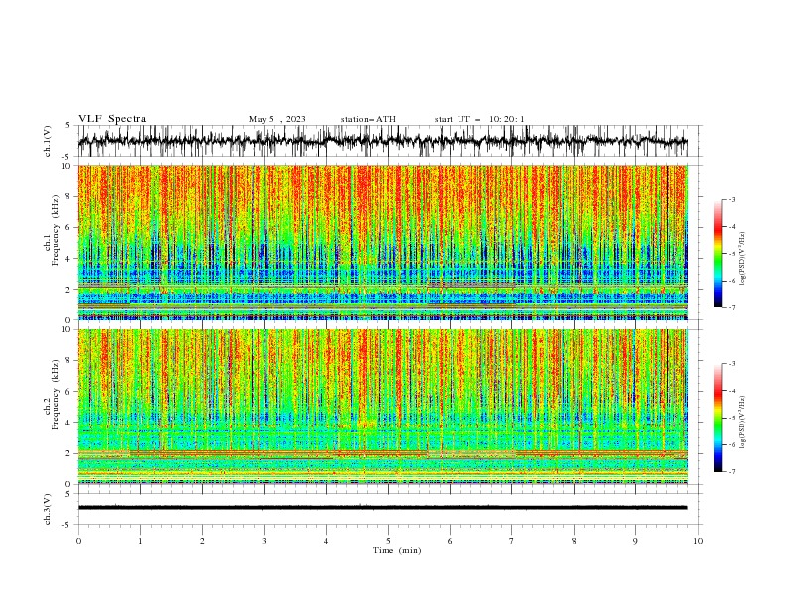The height and width of the screenshot is (607, 786).
Task: Click the 'ch.3(V)' axis label
Action: tap(48, 509)
